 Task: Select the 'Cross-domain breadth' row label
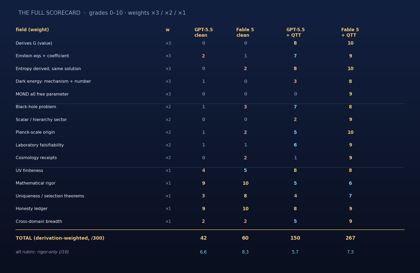click(39, 222)
